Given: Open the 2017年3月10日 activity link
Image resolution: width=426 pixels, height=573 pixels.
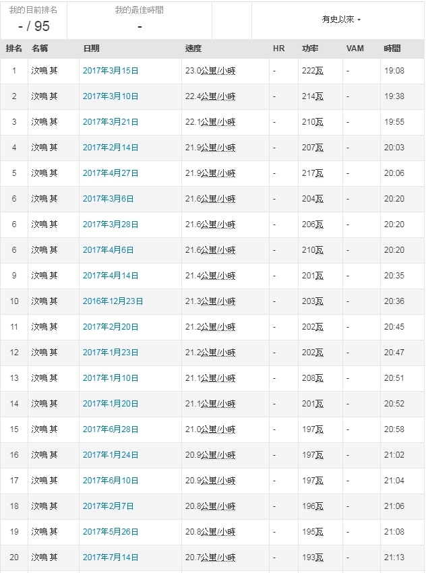Looking at the screenshot, I should coord(111,96).
